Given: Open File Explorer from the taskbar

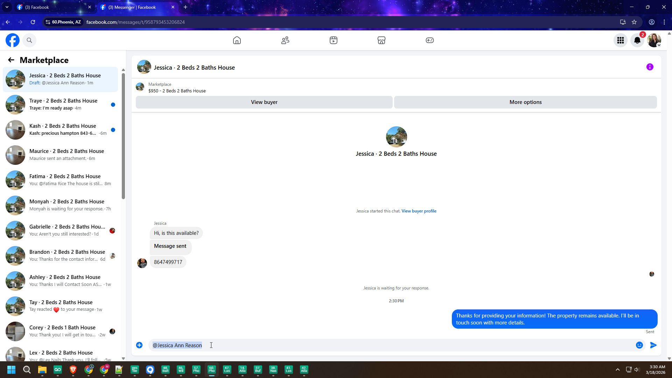Looking at the screenshot, I should (x=42, y=370).
